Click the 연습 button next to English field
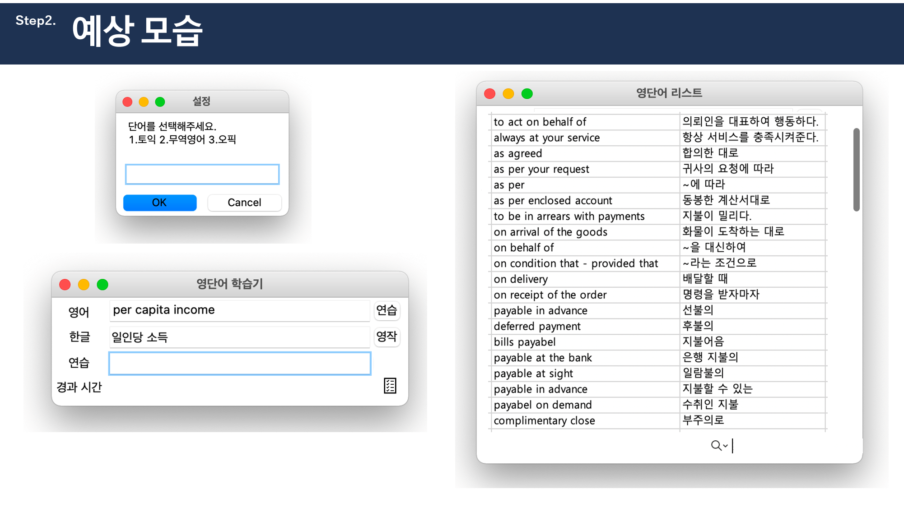This screenshot has height=512, width=904. pos(387,310)
